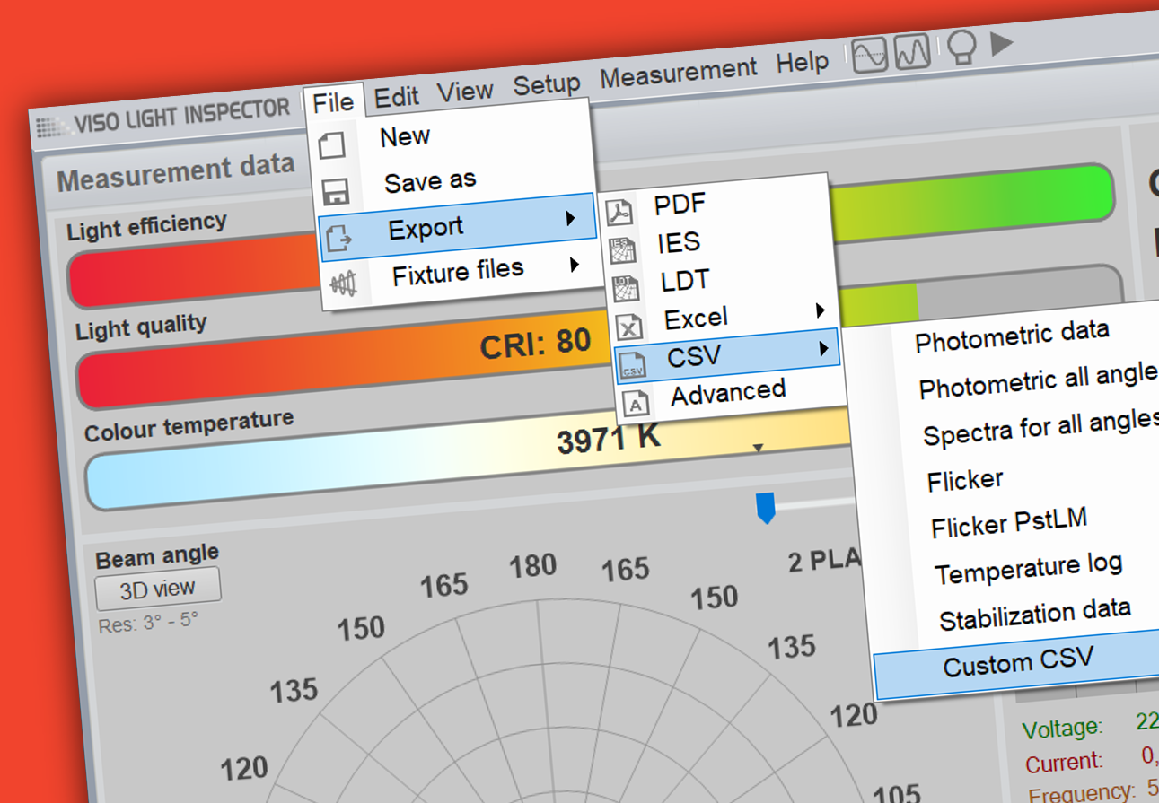
Task: Click the Measurement data panel title
Action: click(x=176, y=172)
